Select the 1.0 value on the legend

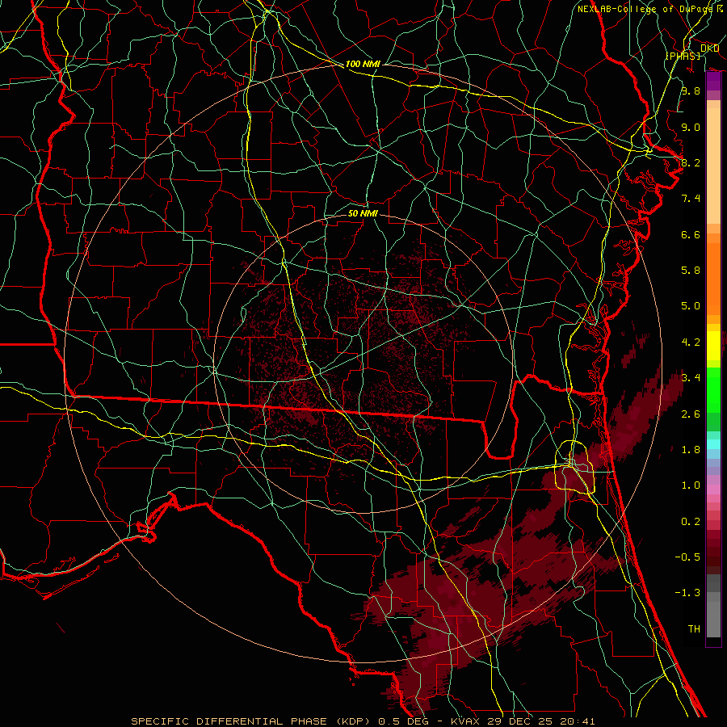click(691, 485)
